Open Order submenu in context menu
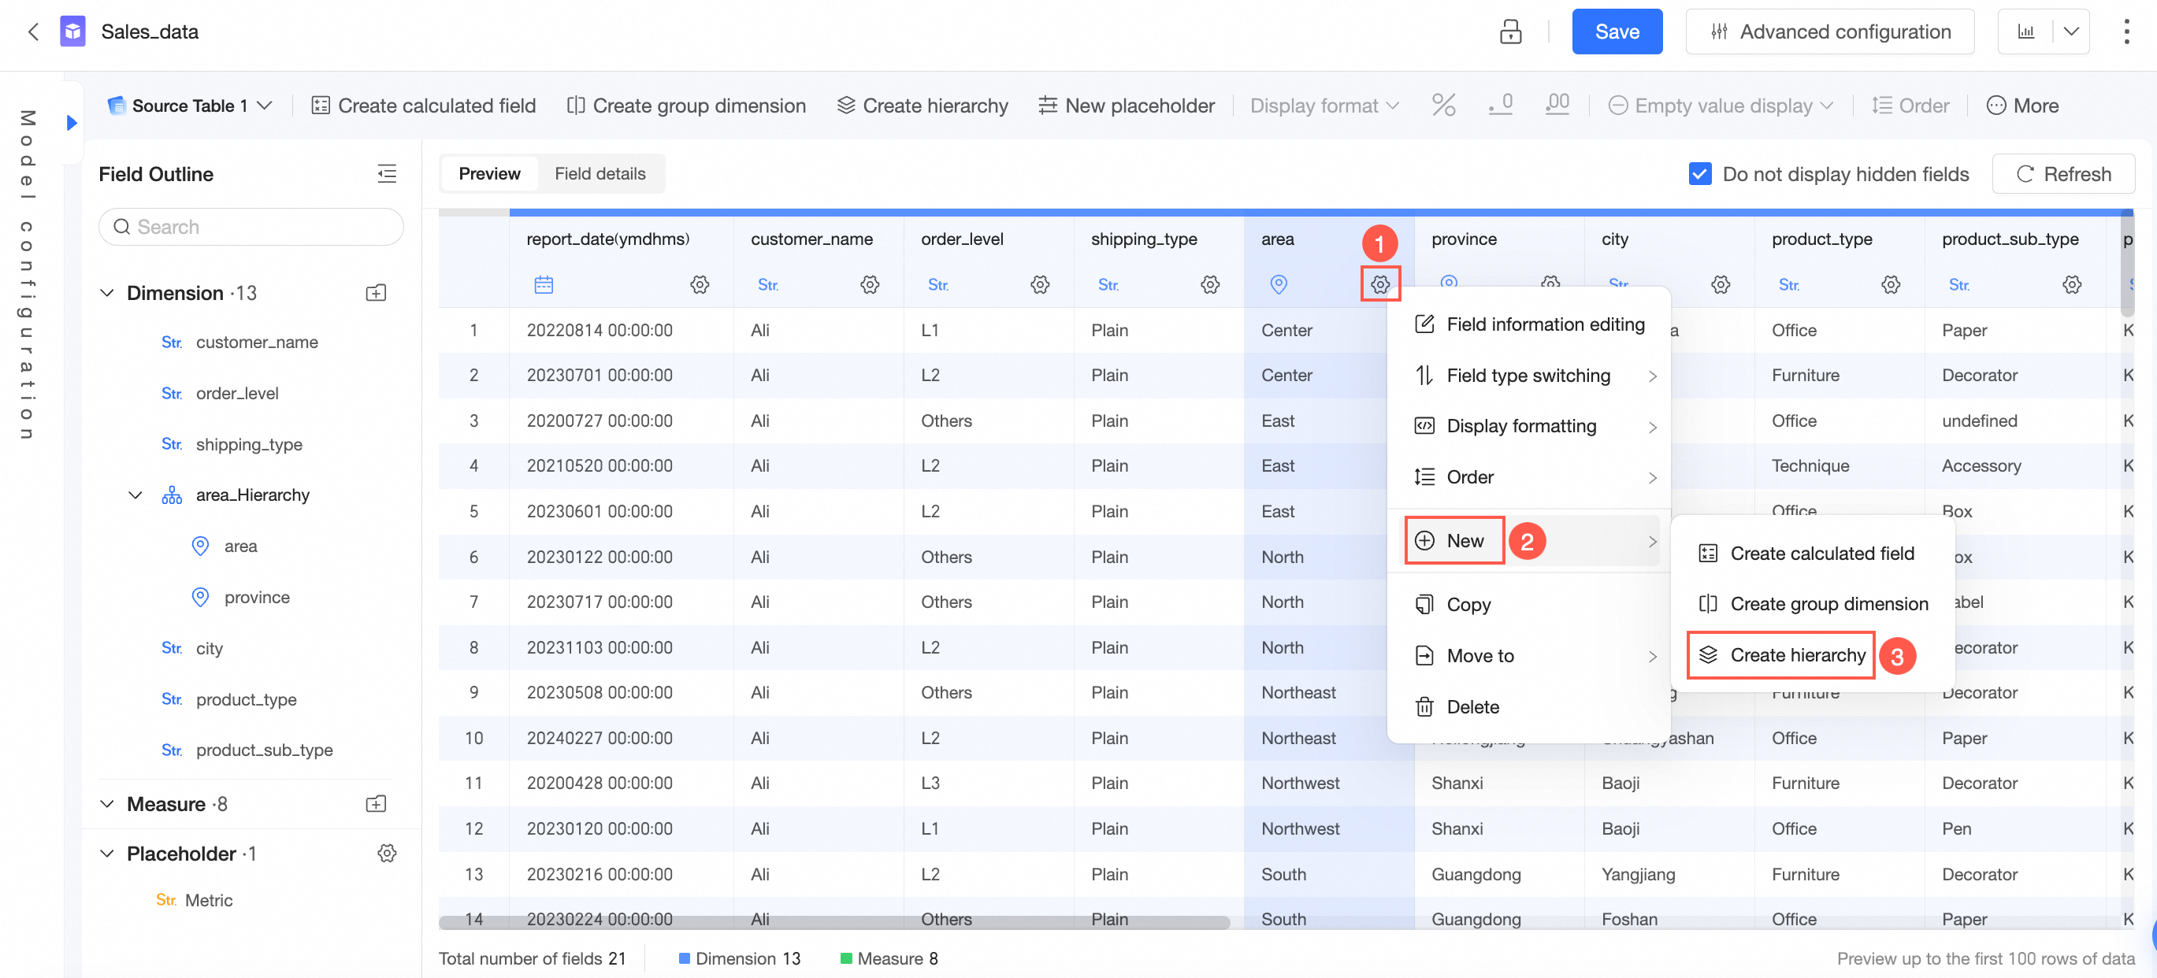The width and height of the screenshot is (2157, 978). pyautogui.click(x=1529, y=478)
